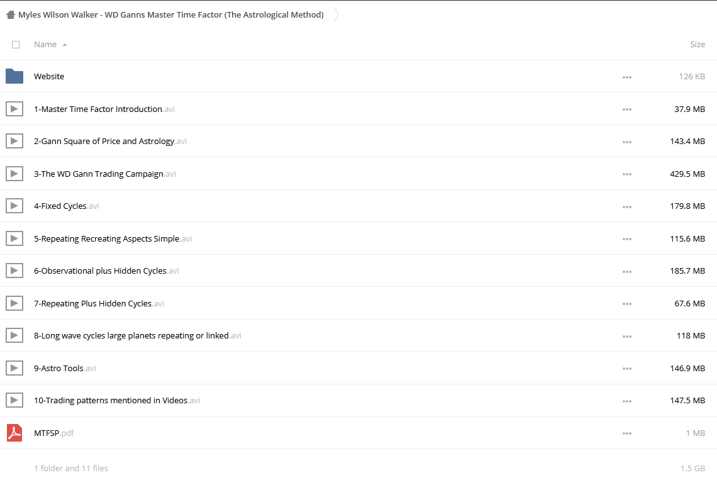
Task: Click video icon for 6-Observational plus Hidden Cycles
Action: click(x=14, y=271)
